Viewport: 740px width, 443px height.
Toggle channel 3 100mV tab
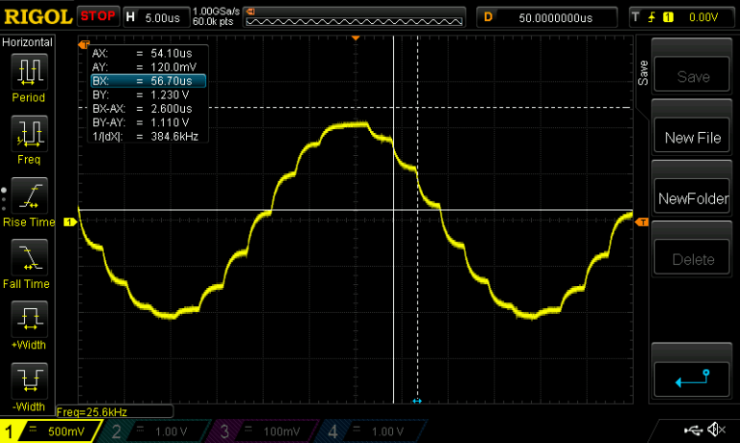click(x=264, y=431)
